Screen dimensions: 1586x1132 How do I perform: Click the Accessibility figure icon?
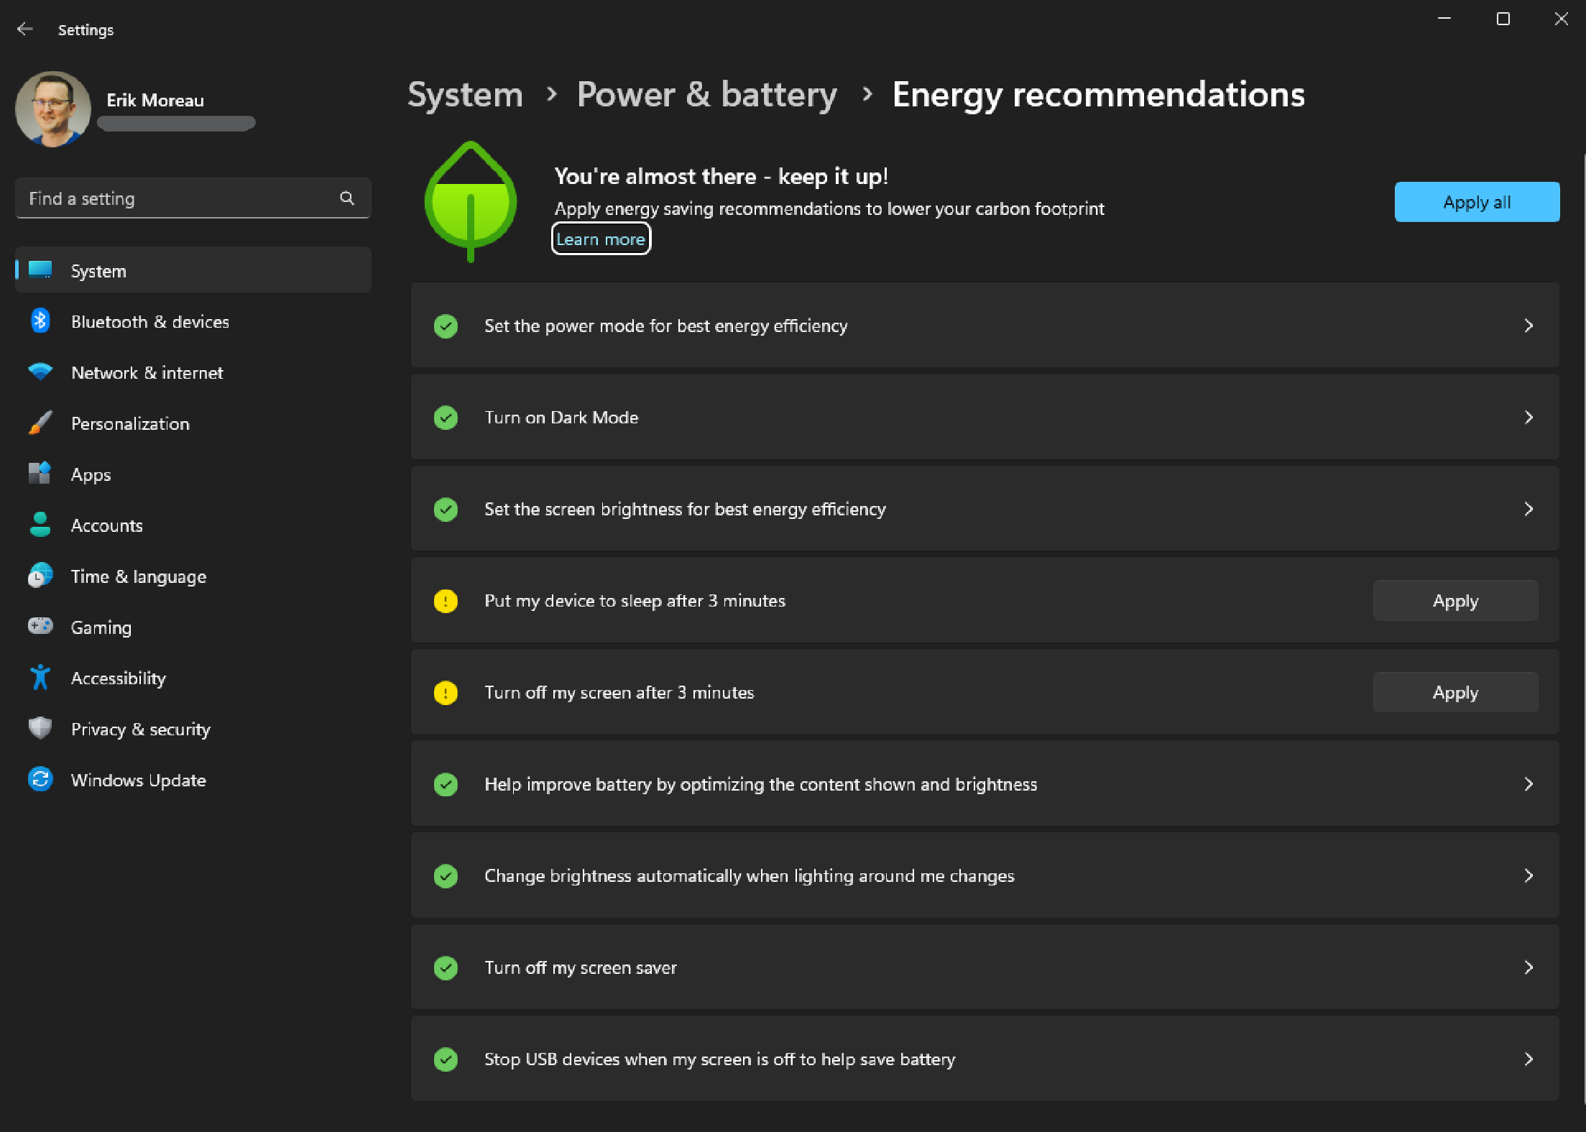(x=40, y=677)
